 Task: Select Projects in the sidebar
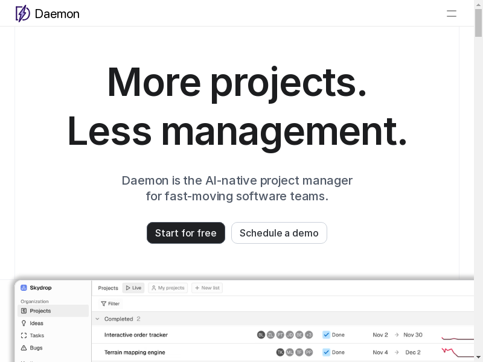coord(40,311)
